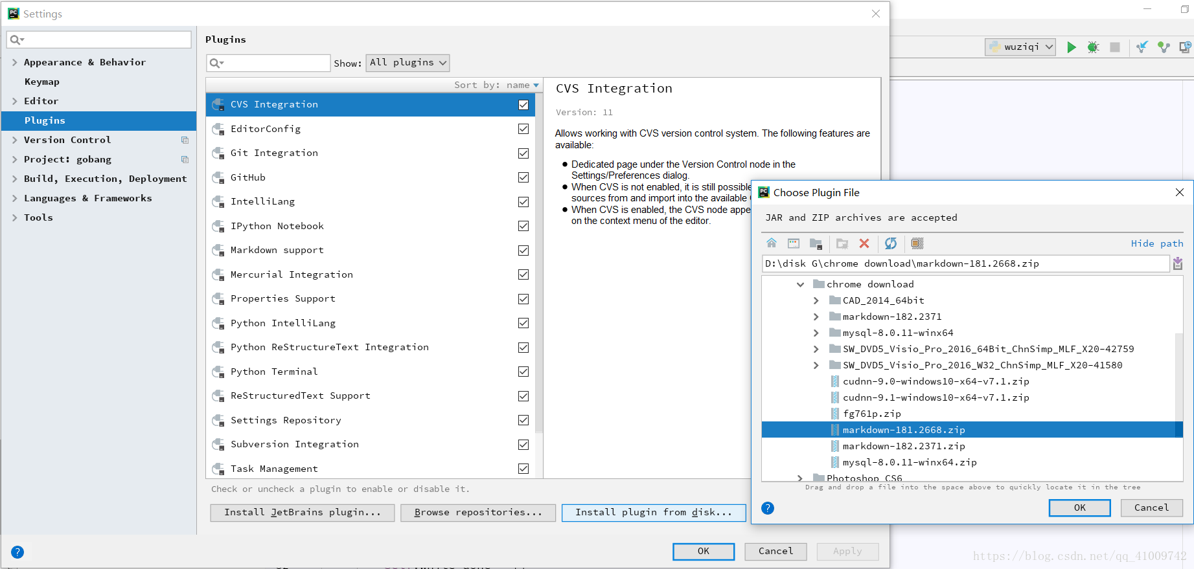Cancel the Choose Plugin File dialog
1194x569 pixels.
point(1151,508)
